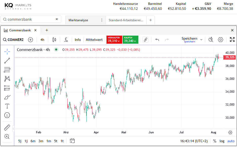Open the emoji sticker tool
This screenshot has width=237, height=147.
(x=7, y=115)
